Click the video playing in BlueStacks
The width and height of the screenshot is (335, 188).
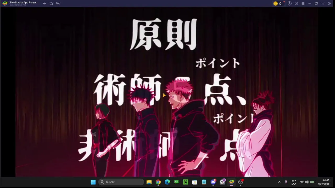(167, 92)
